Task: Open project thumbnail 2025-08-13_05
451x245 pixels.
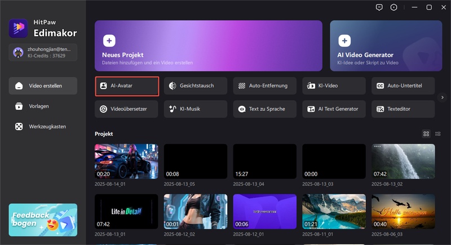Action: pos(196,162)
